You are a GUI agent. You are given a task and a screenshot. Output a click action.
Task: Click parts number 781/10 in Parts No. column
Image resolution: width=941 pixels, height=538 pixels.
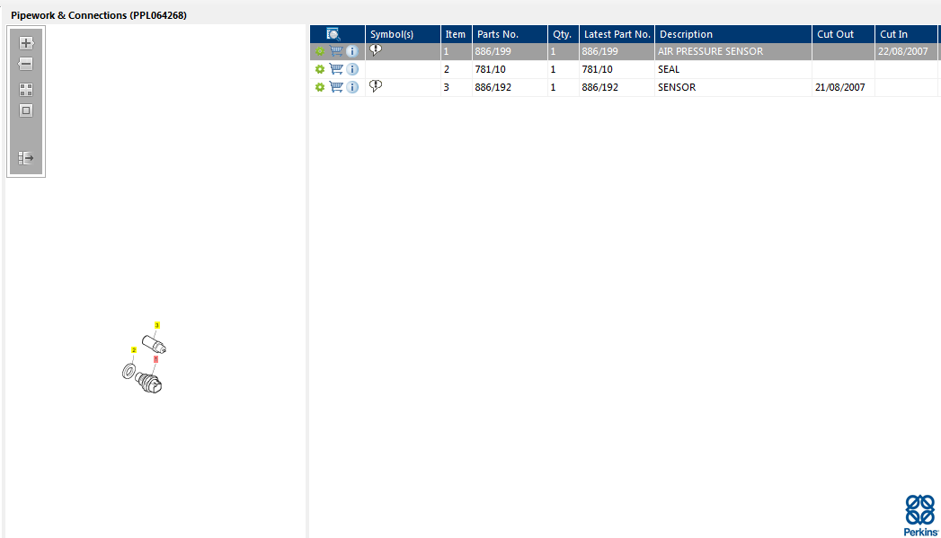click(x=491, y=69)
